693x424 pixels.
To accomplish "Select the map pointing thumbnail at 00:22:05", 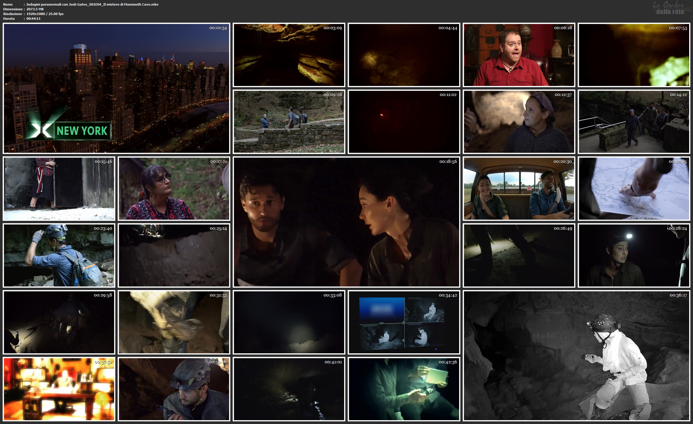I will point(634,189).
